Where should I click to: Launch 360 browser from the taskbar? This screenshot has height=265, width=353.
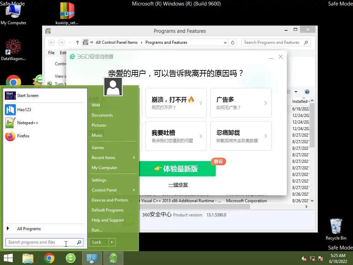tap(70, 258)
